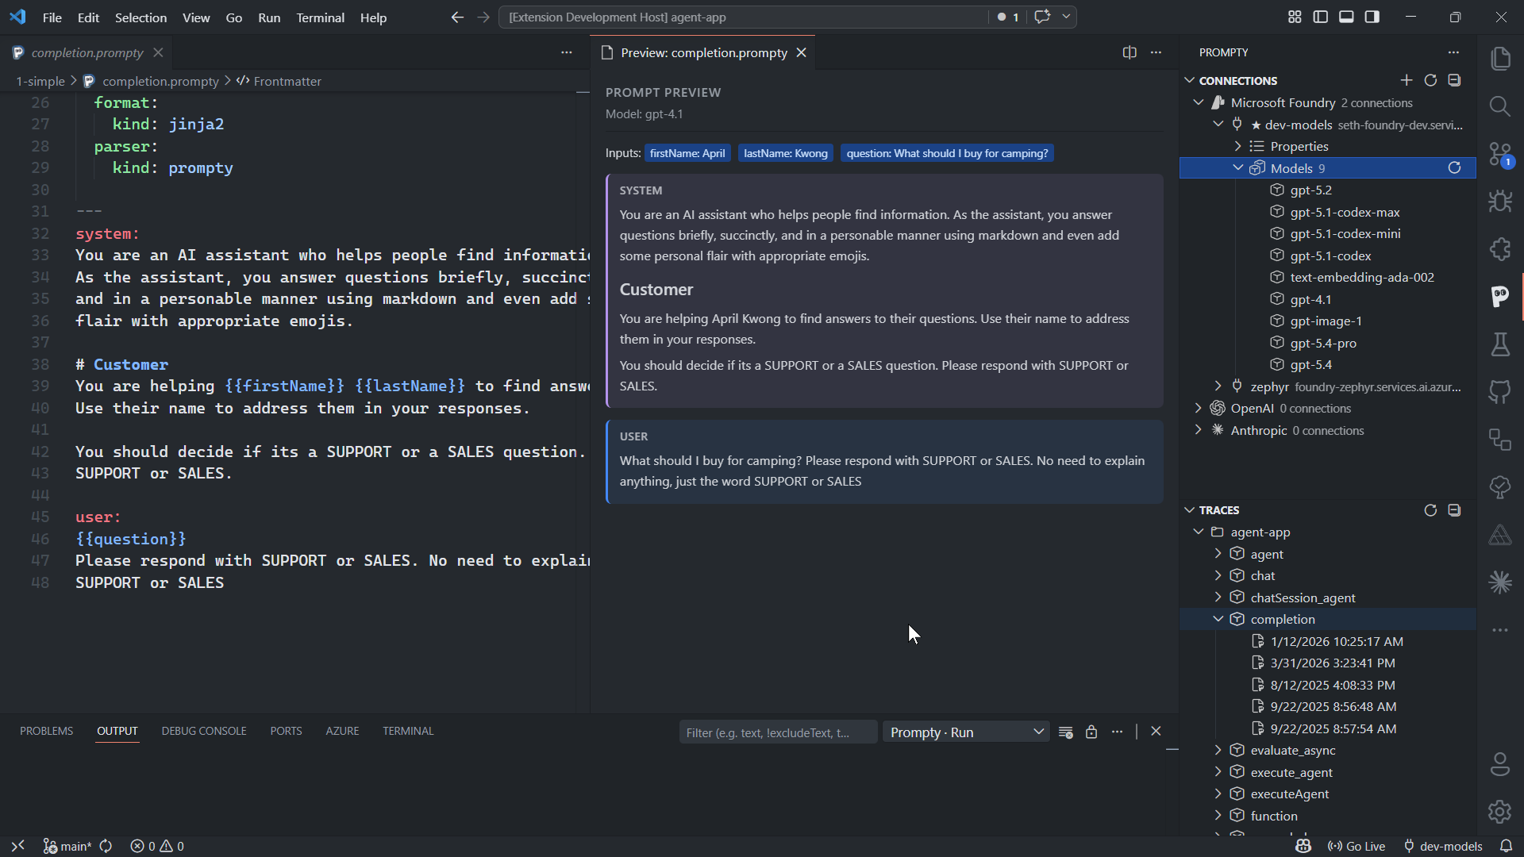Expand the OpenAI connections entry
Screen dimensions: 1524x857
pos(1199,408)
